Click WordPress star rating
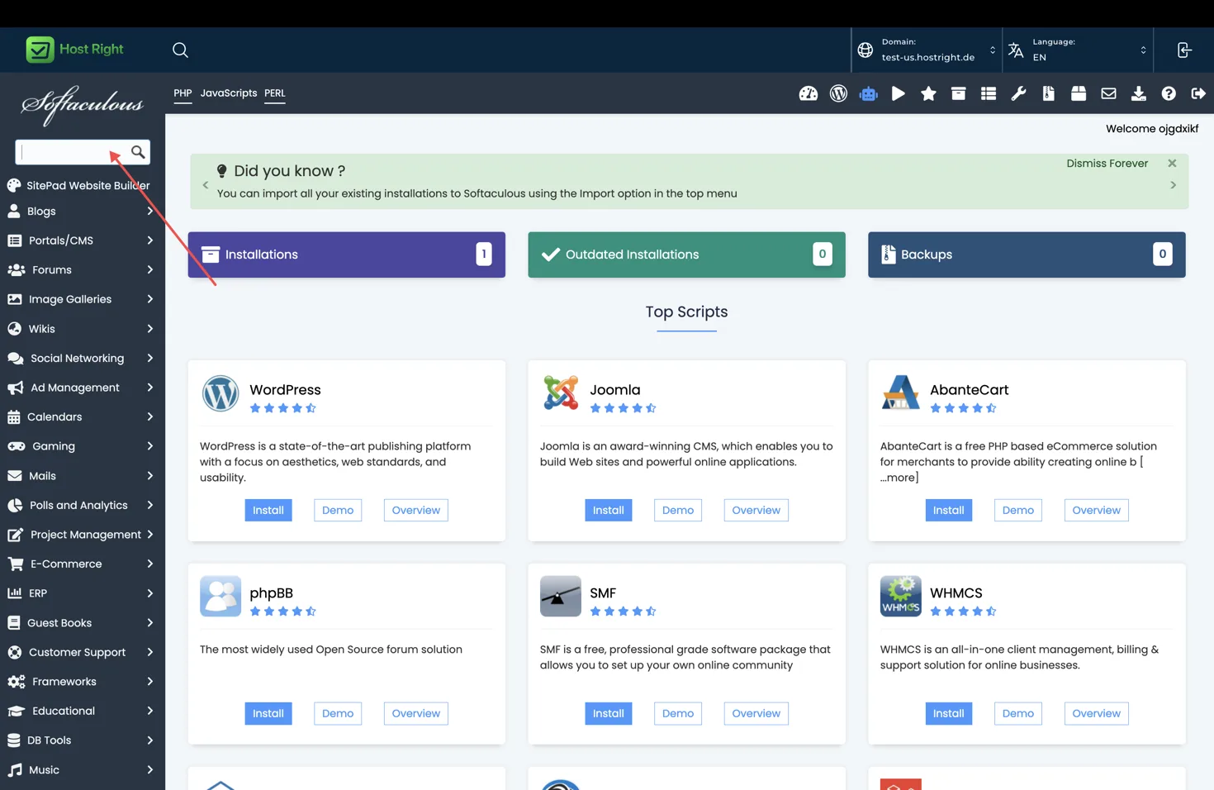The image size is (1214, 790). point(283,408)
